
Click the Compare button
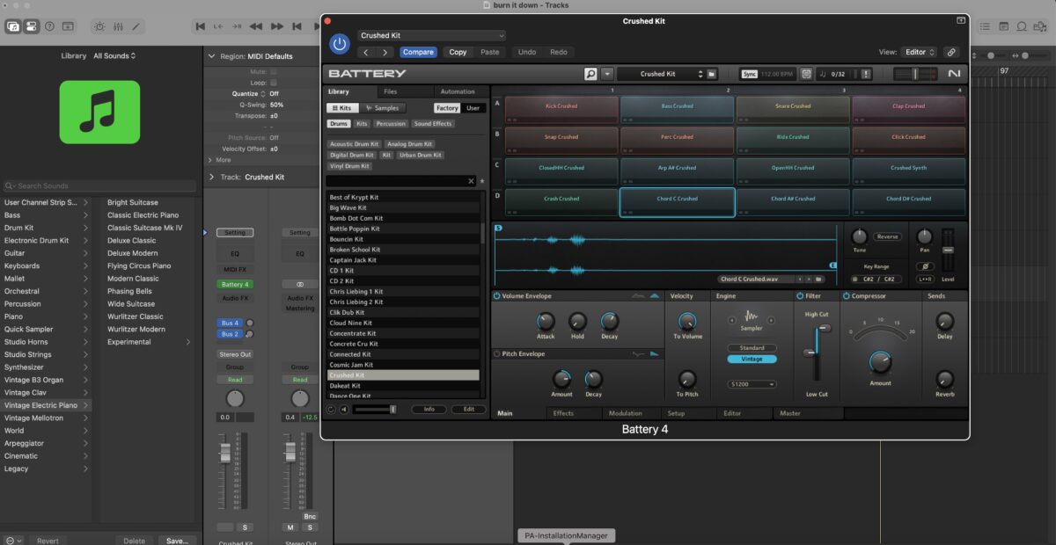pyautogui.click(x=418, y=52)
